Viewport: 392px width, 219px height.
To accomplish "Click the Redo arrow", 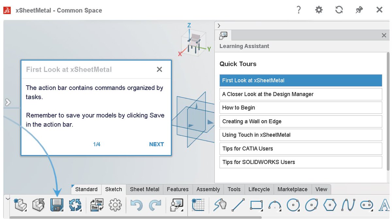I will [x=155, y=205].
